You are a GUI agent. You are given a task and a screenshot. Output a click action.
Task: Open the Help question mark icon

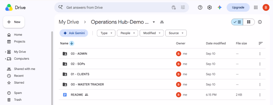point(200,7)
